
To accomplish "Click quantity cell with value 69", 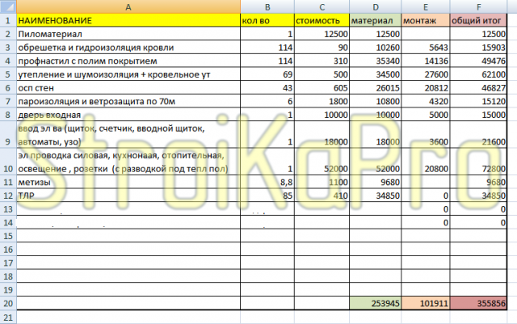I will click(x=267, y=74).
